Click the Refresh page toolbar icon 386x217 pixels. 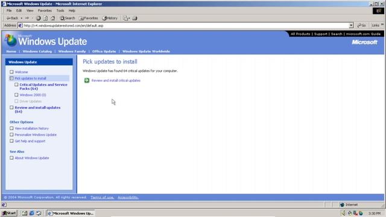pyautogui.click(x=46, y=18)
